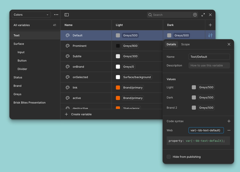Click the variable icon on the Prominent row
This screenshot has height=172, width=240.
[x=68, y=46]
